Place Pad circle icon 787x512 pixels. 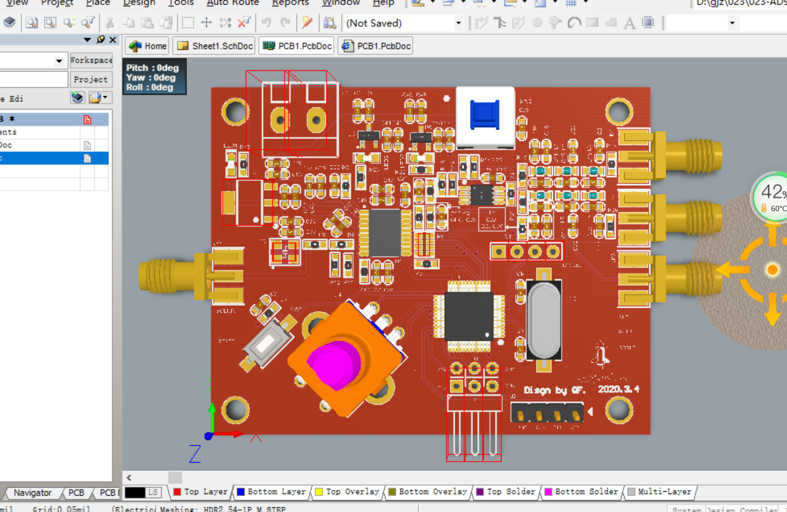(537, 23)
